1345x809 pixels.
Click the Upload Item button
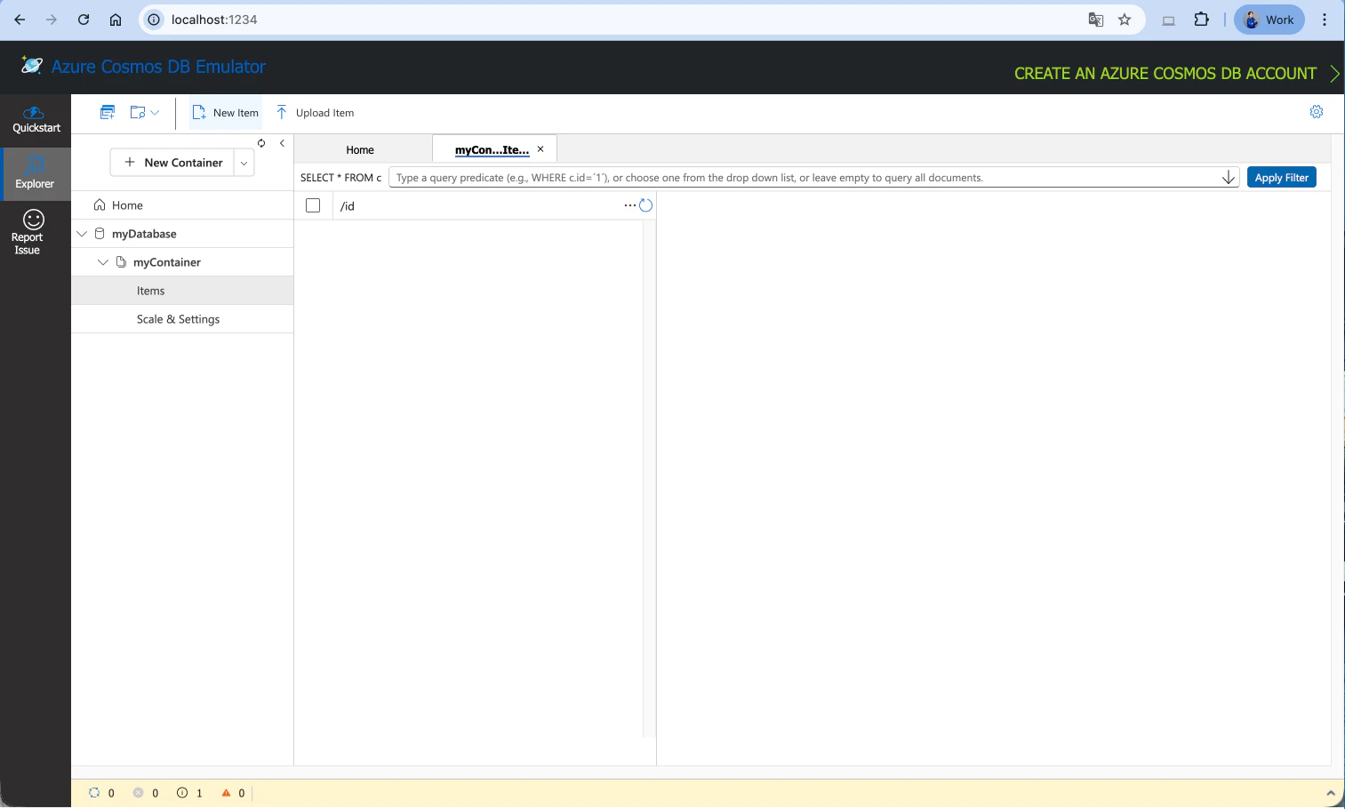coord(316,113)
